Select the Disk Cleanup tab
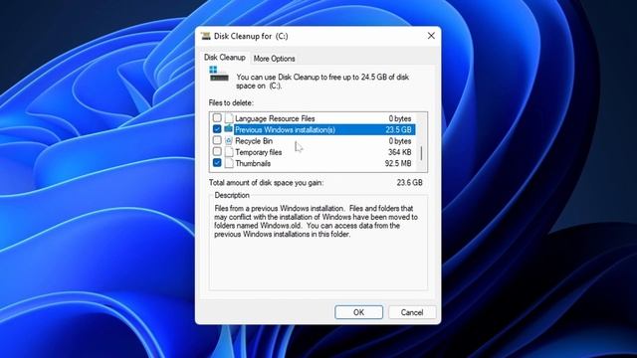This screenshot has height=358, width=637. tap(225, 58)
